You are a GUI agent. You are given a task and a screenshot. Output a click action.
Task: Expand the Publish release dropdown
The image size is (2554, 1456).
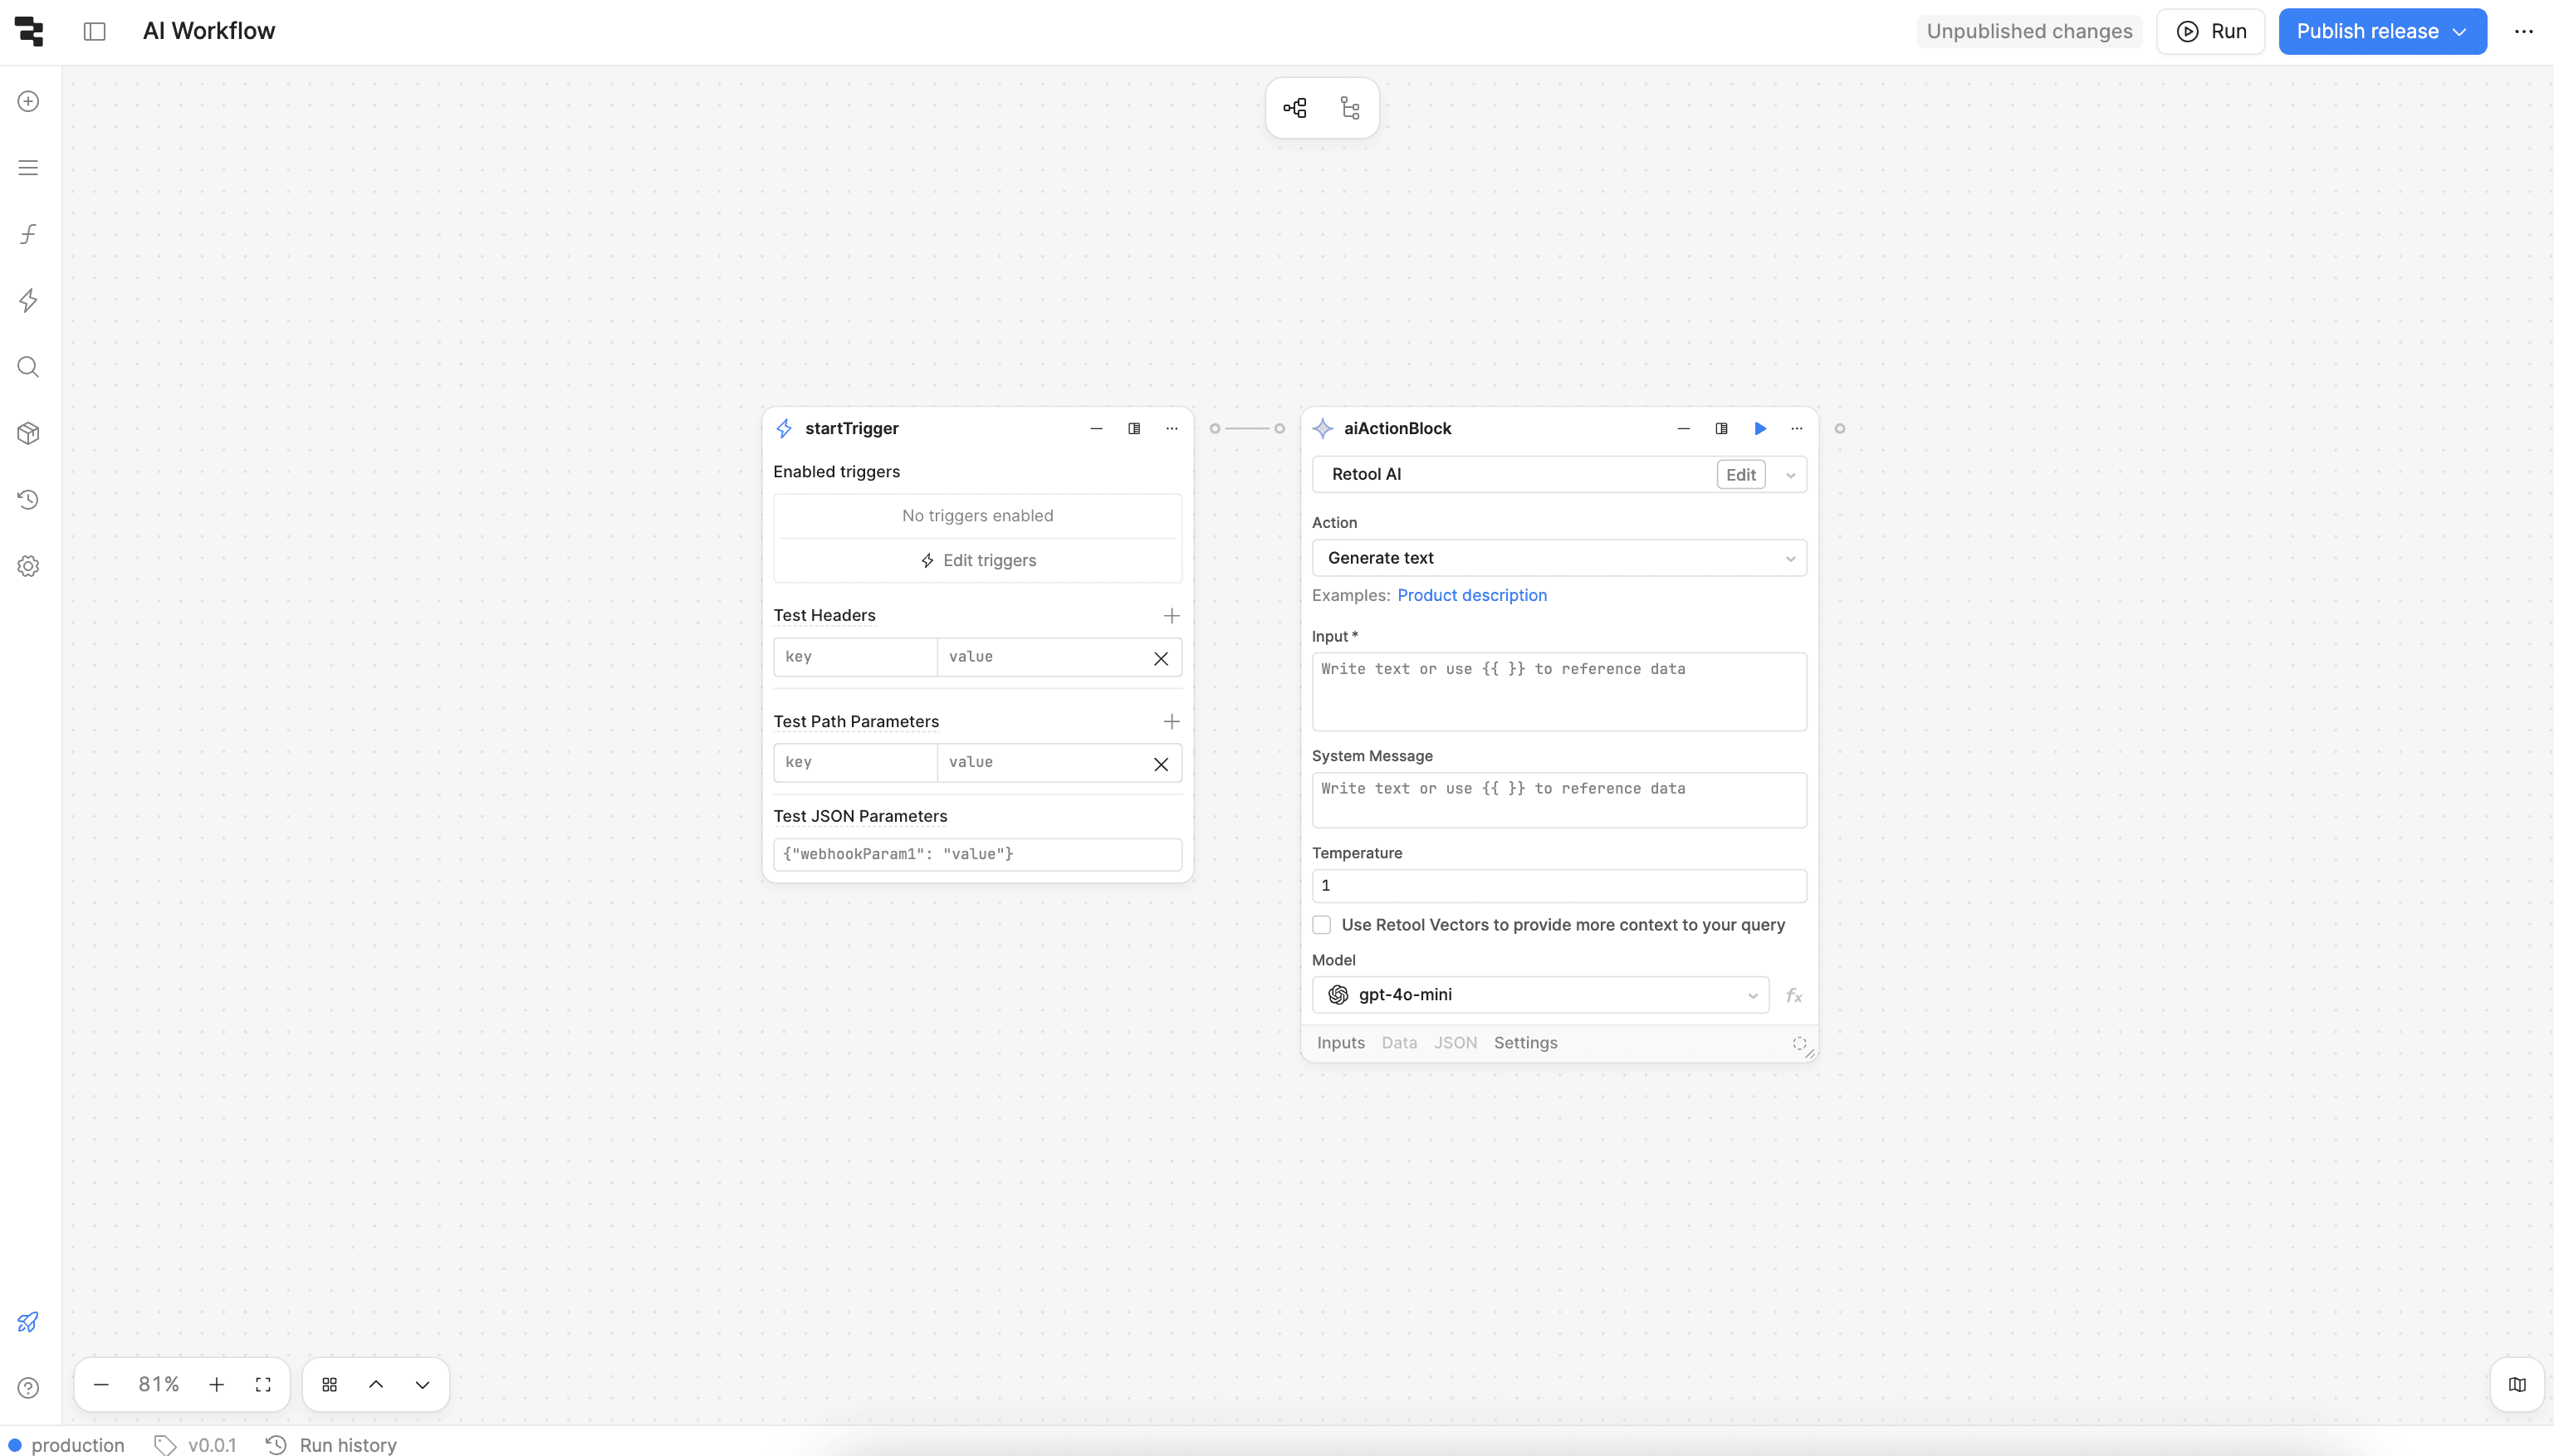click(x=2460, y=31)
